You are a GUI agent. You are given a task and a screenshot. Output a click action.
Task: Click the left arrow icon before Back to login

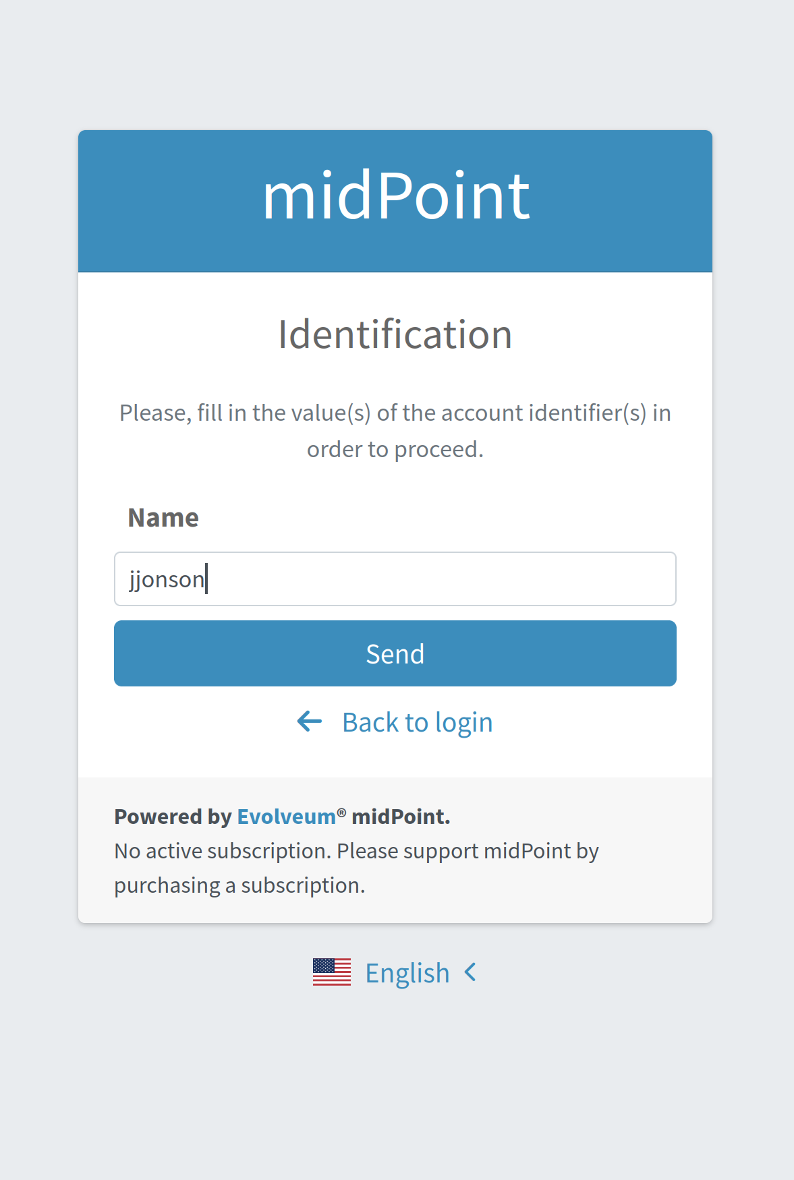[x=310, y=721]
